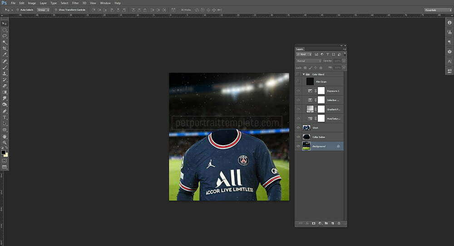The height and width of the screenshot is (246, 454).
Task: Select the Zoom tool
Action: tap(5, 143)
